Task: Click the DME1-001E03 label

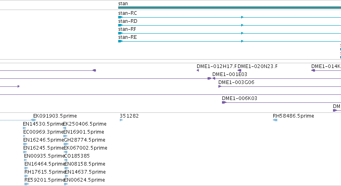Action: point(230,74)
